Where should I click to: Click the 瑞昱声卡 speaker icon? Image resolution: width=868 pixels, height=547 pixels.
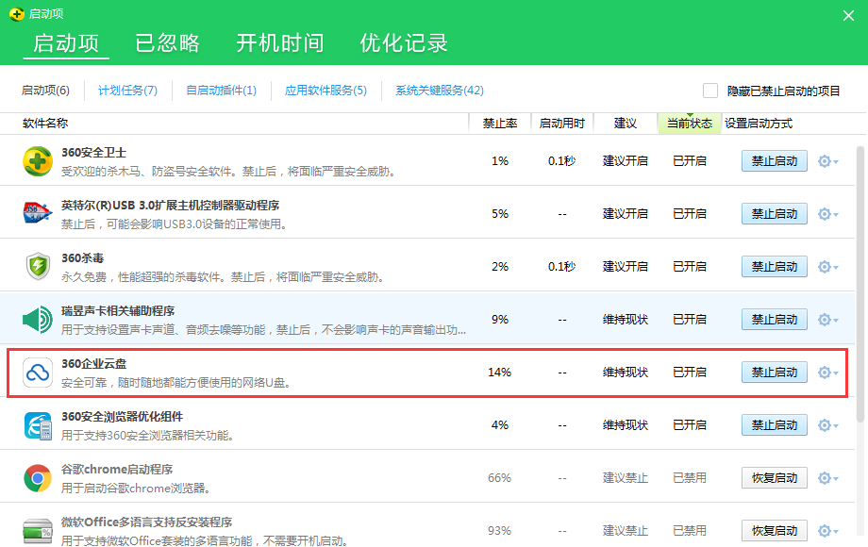pos(37,319)
